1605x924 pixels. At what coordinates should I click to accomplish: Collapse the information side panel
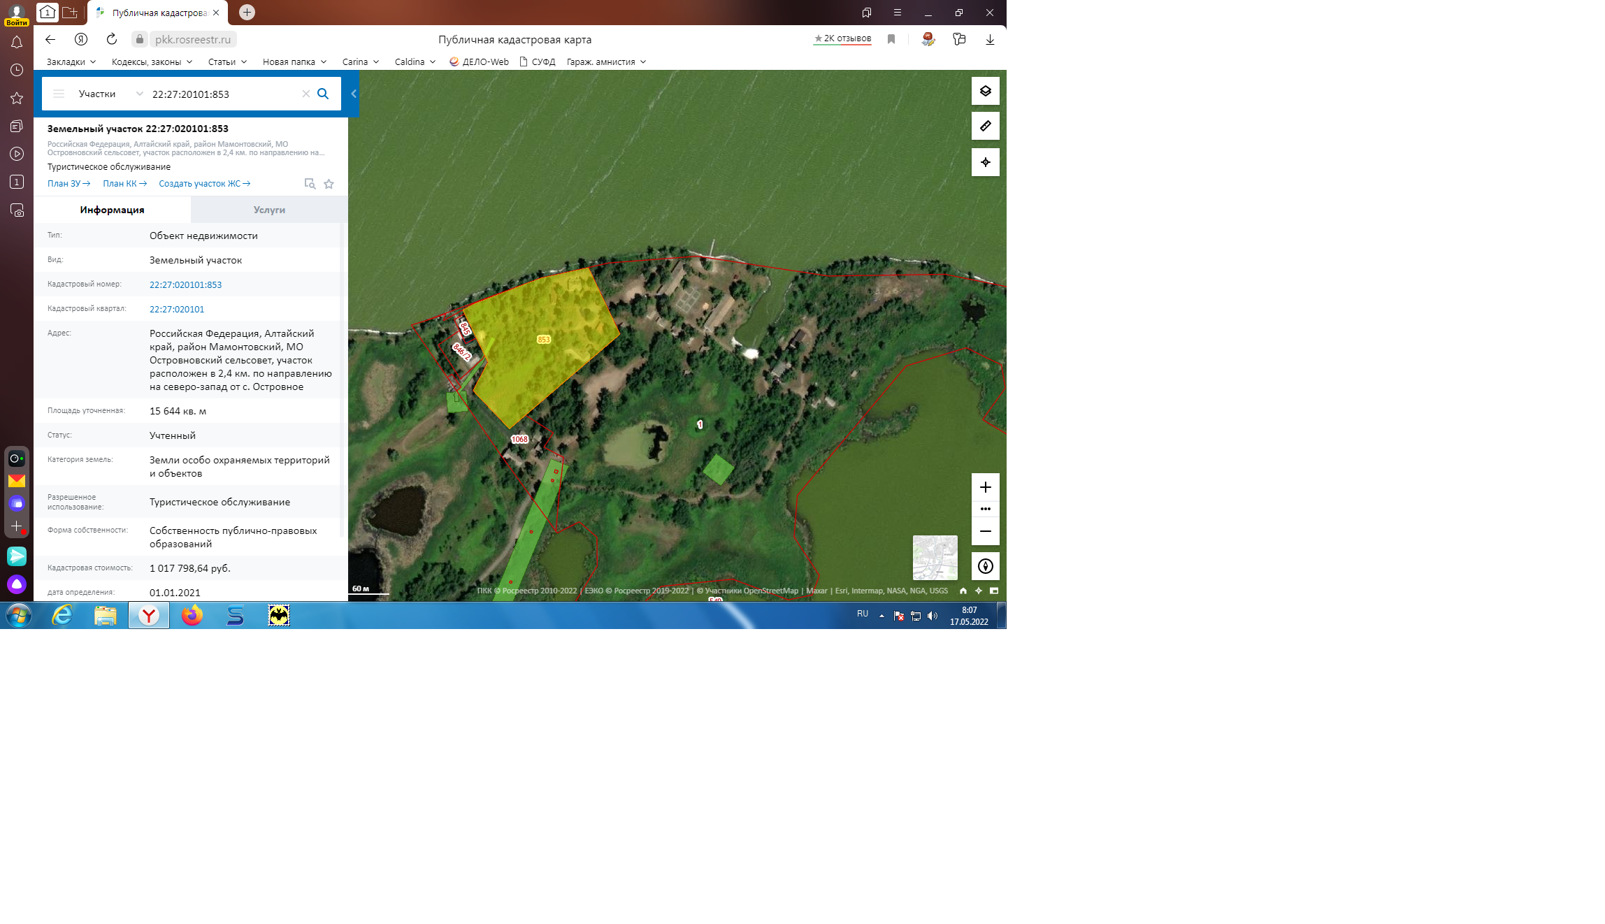(x=354, y=94)
